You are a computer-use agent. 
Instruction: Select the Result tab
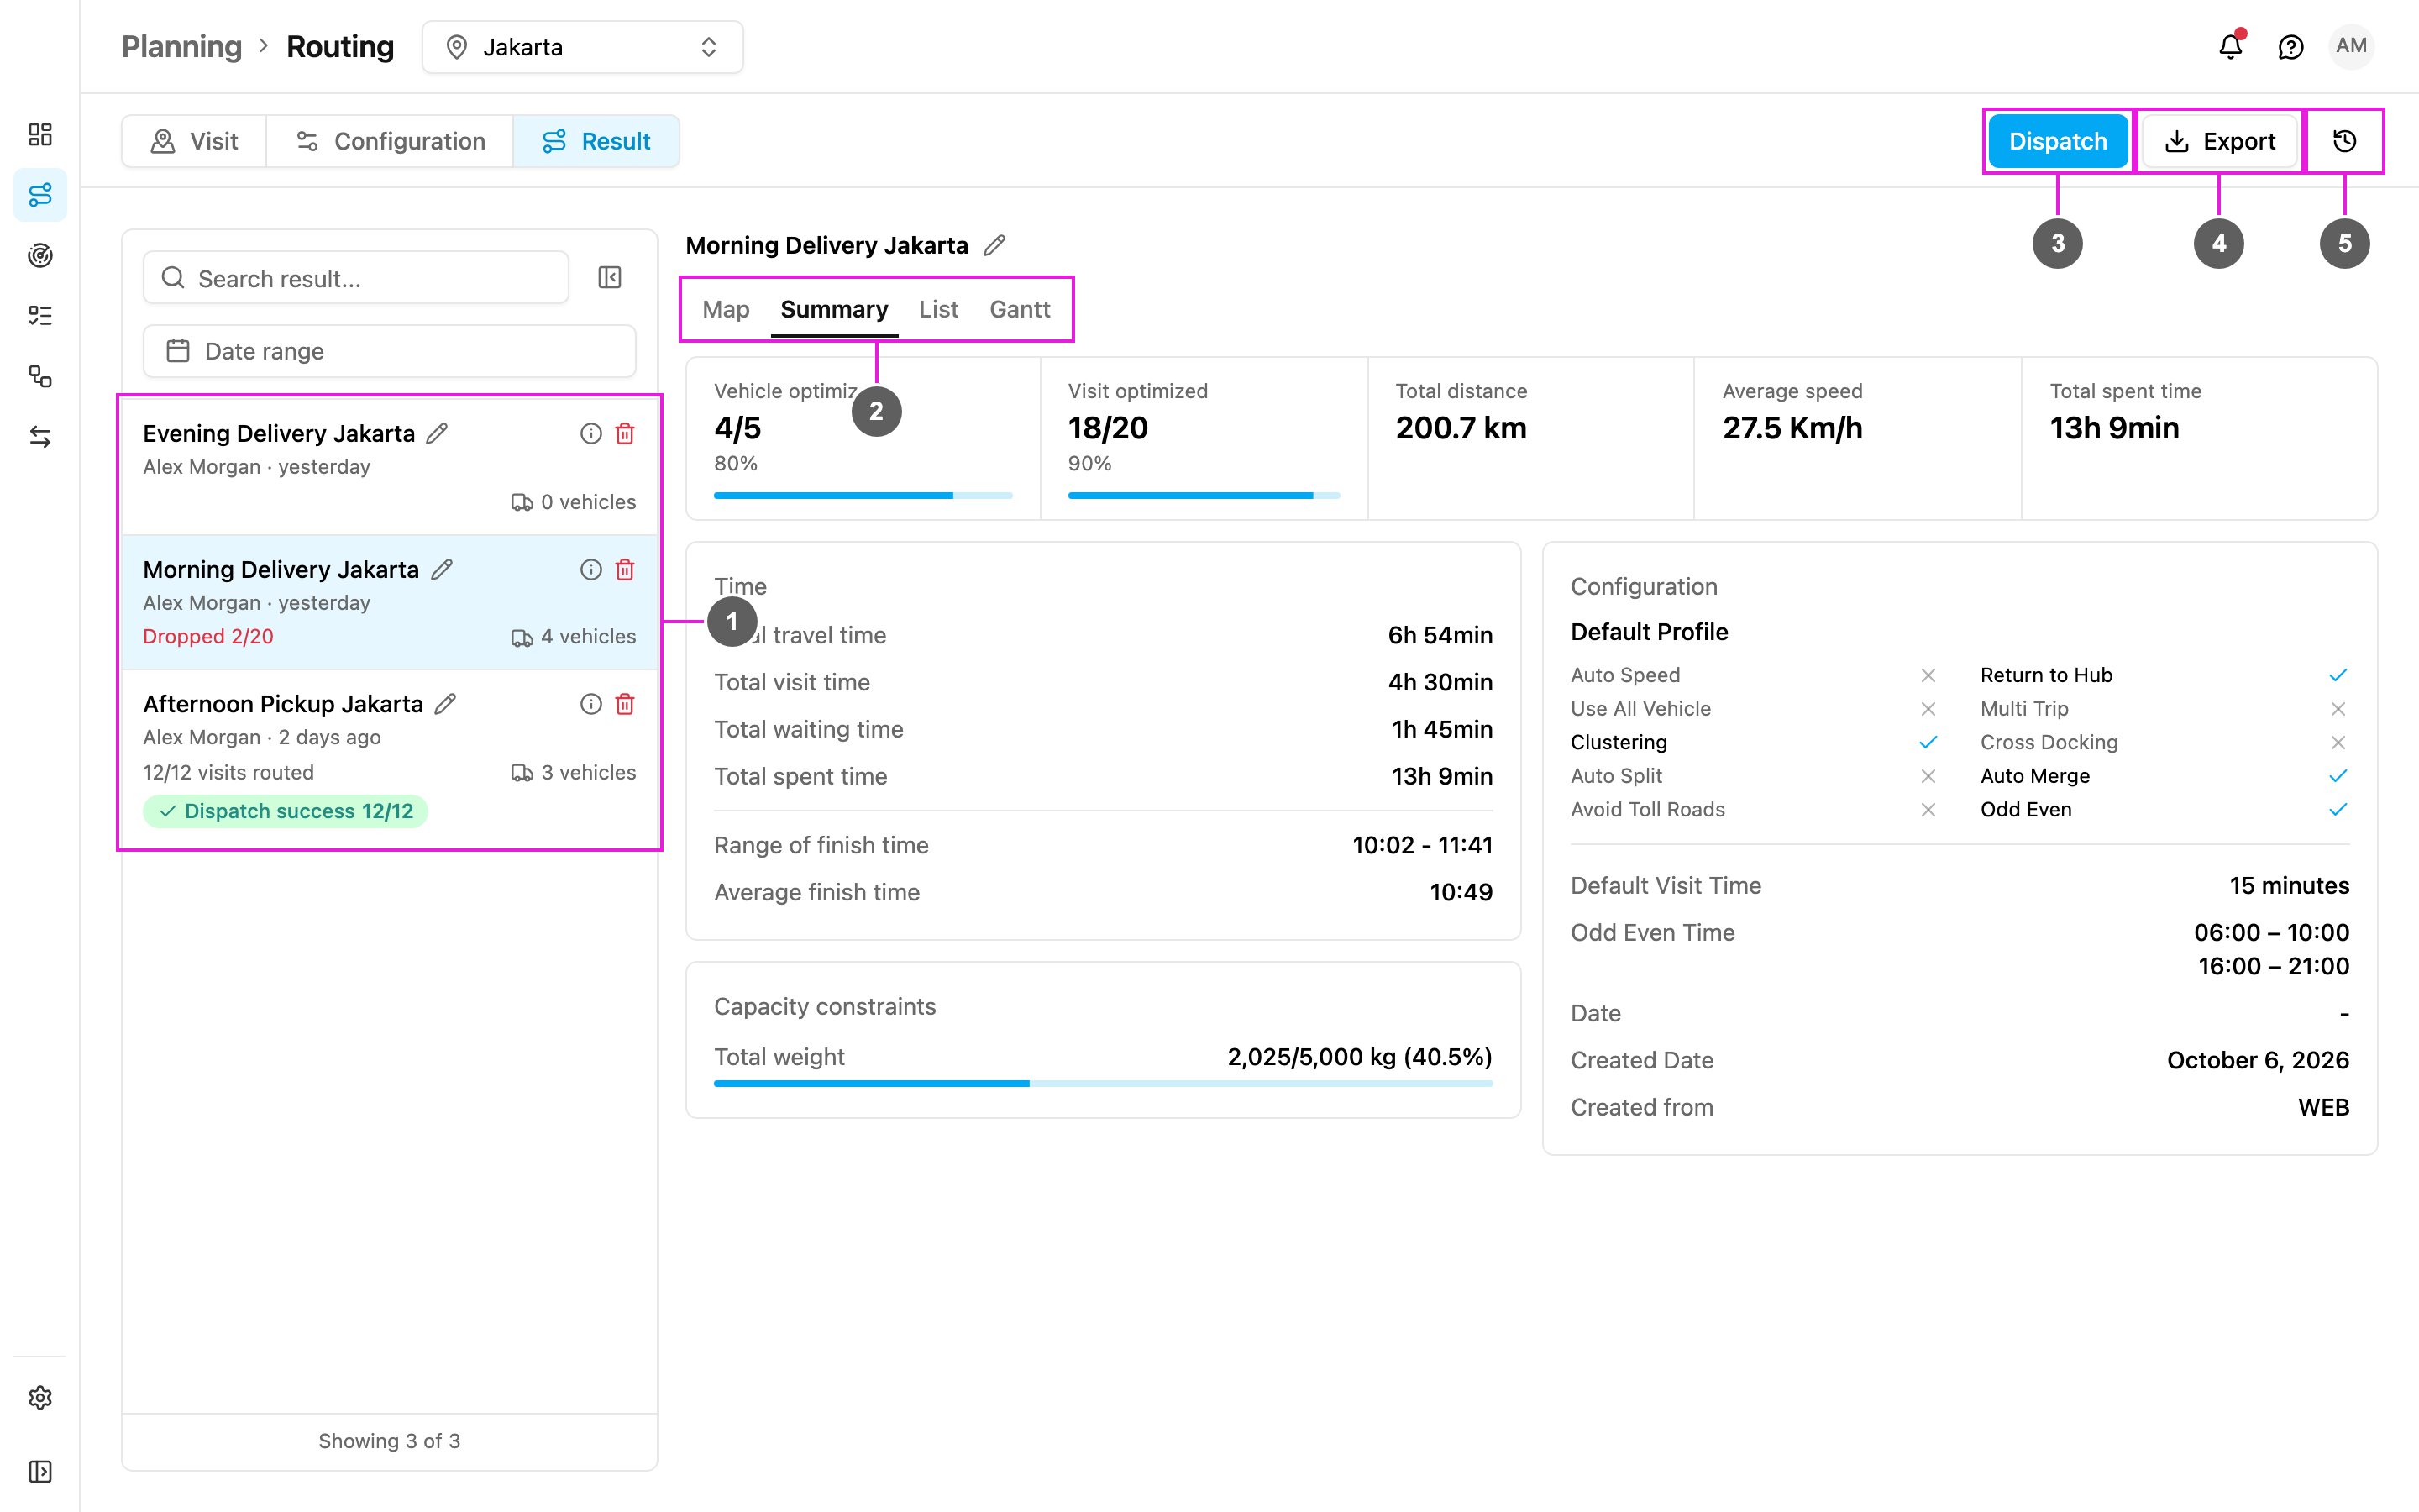click(596, 141)
